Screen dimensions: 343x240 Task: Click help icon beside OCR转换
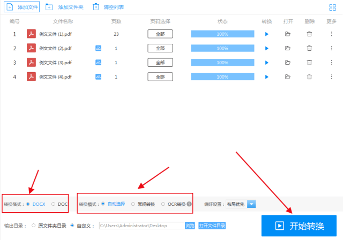coord(189,204)
